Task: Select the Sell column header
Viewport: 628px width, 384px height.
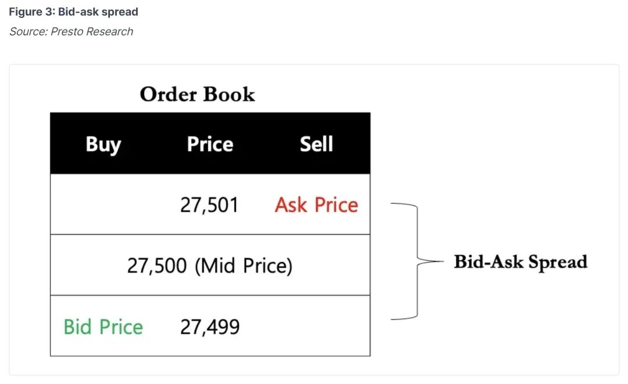Action: (x=316, y=144)
